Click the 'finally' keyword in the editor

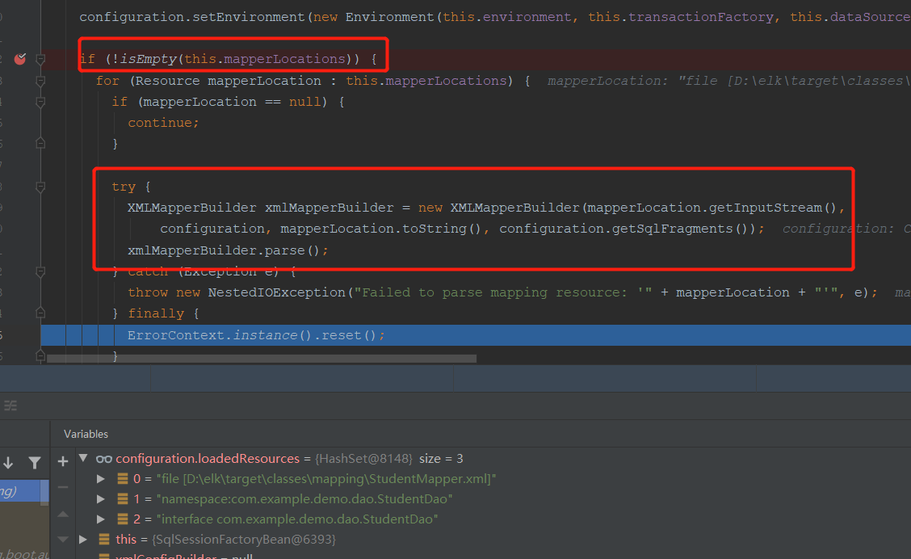pyautogui.click(x=156, y=313)
